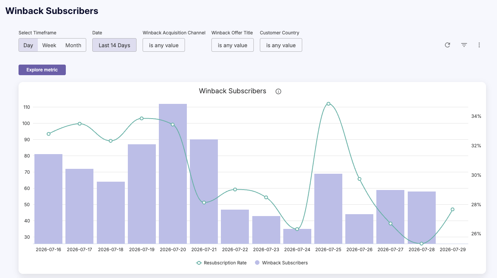Switch timeframe to Month
497x278 pixels.
tap(73, 45)
